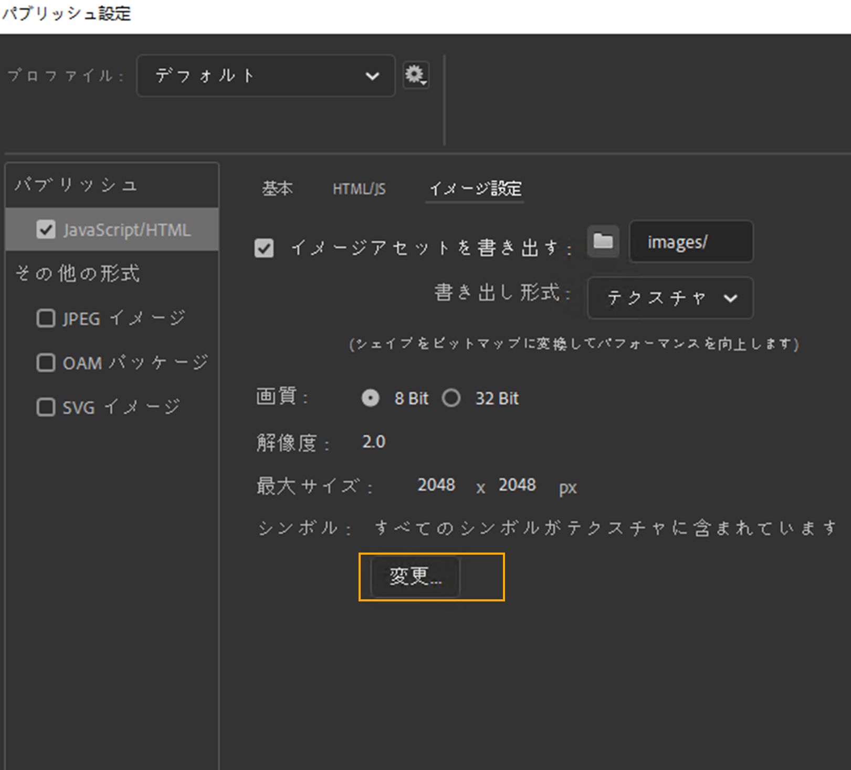851x770 pixels.
Task: Click the images/ export path field
Action: 691,242
